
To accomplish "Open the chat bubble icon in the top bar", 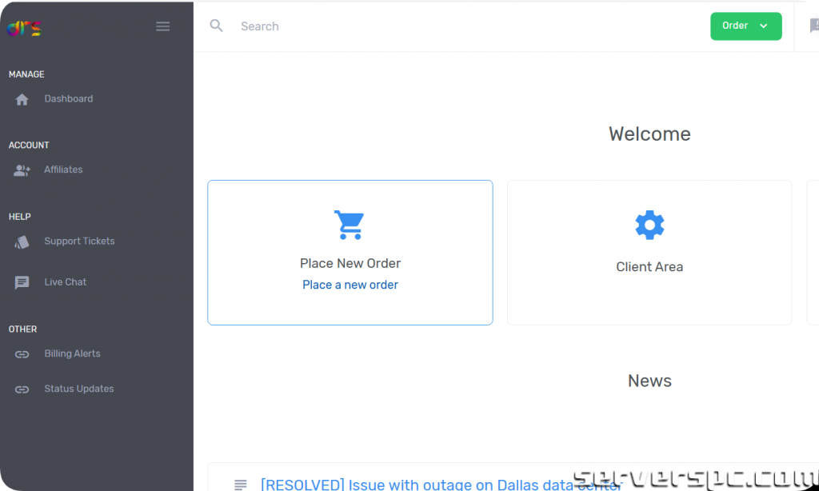I will [x=813, y=26].
